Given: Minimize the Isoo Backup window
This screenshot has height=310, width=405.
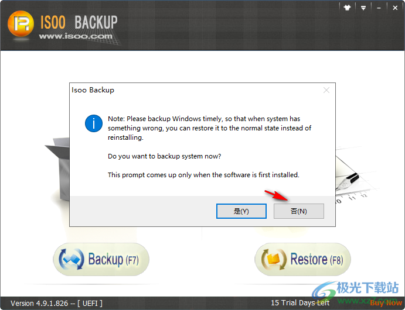Looking at the screenshot, I should coord(379,8).
